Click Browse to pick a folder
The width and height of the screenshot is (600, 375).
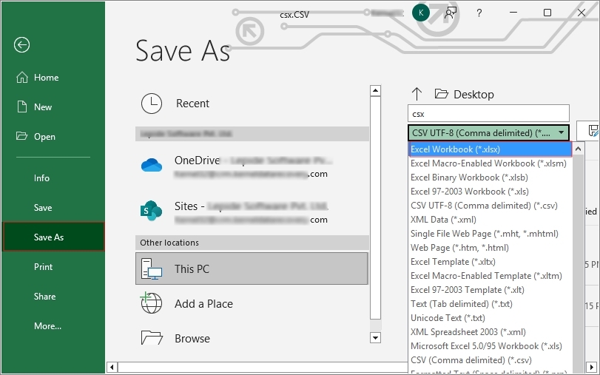coord(252,338)
